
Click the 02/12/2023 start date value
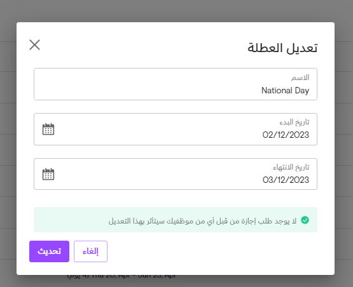pyautogui.click(x=286, y=135)
